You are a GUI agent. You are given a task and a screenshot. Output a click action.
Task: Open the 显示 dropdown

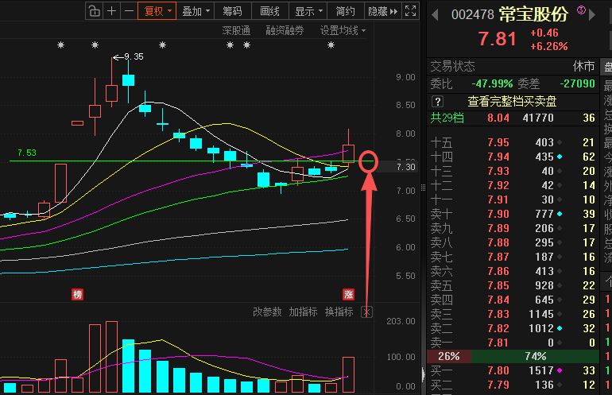pyautogui.click(x=308, y=11)
